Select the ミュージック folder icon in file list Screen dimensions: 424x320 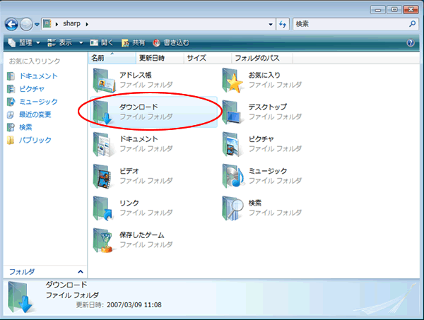point(233,176)
